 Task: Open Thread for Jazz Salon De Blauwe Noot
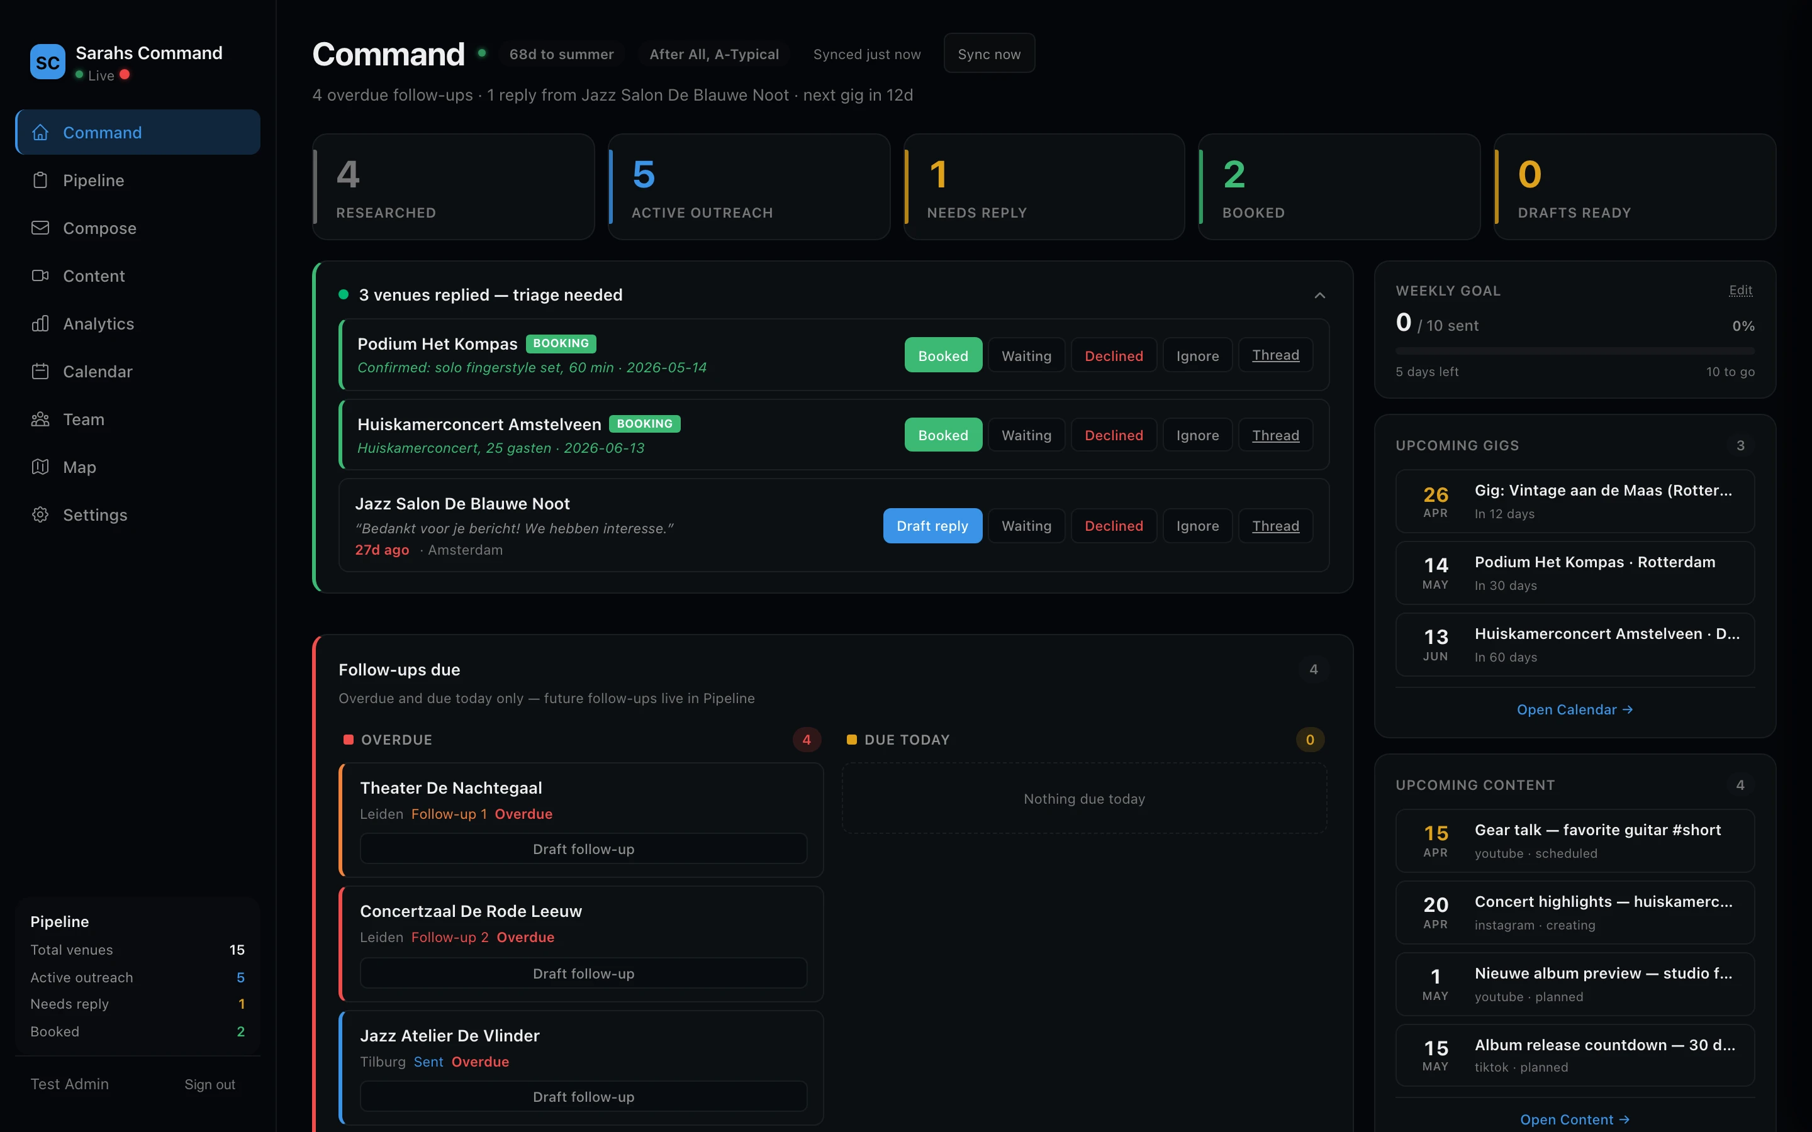pyautogui.click(x=1275, y=526)
